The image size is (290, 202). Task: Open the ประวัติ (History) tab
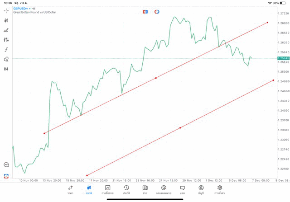(x=126, y=189)
